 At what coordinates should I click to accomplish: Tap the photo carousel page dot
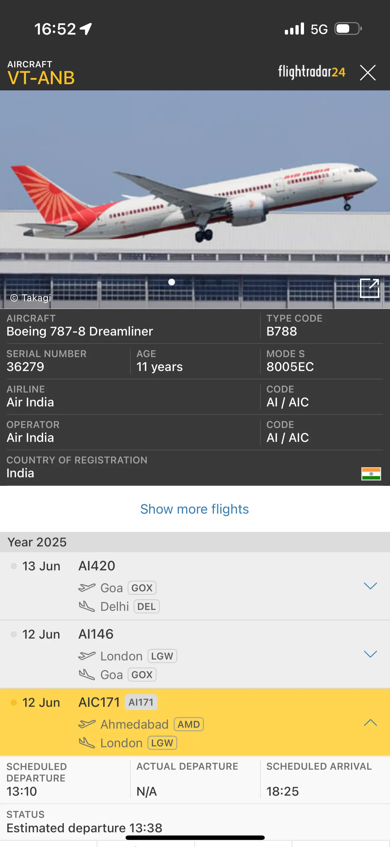tap(172, 282)
